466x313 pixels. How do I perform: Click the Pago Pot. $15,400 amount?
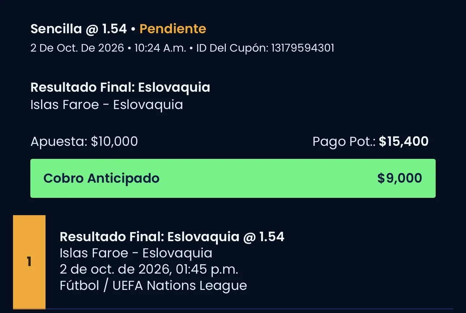pos(371,142)
